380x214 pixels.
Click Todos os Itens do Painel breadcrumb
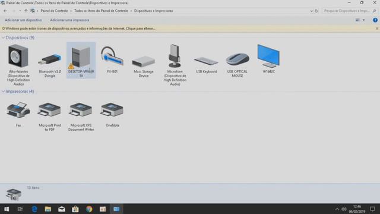pyautogui.click(x=101, y=11)
